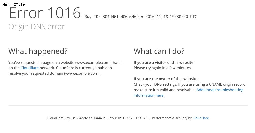Click 'resolve your requested domain' line

click(x=55, y=73)
